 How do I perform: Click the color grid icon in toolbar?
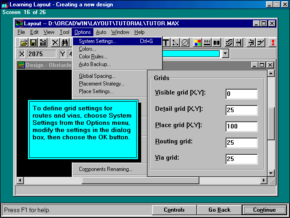coord(197,43)
